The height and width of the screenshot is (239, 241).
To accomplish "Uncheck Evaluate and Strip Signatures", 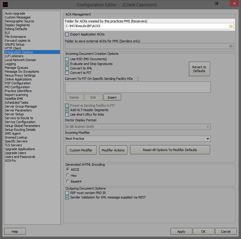I will click(67, 64).
